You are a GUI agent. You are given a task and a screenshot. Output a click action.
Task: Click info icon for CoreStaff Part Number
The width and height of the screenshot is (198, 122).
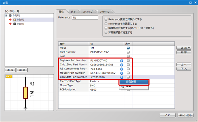tap(121, 77)
